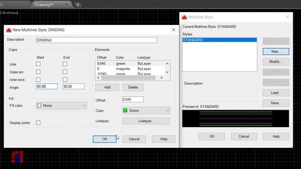Open Help in New Multiline Style dialog
Screen dimensions: 301x169
pyautogui.click(x=164, y=139)
